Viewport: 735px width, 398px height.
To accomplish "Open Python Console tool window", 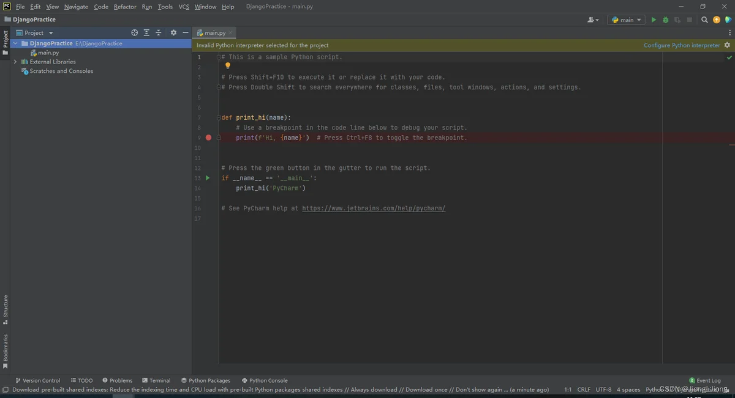I will [x=265, y=380].
